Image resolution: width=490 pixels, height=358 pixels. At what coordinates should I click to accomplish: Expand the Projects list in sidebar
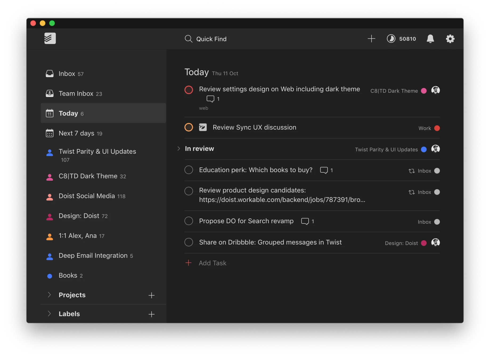[x=49, y=295]
